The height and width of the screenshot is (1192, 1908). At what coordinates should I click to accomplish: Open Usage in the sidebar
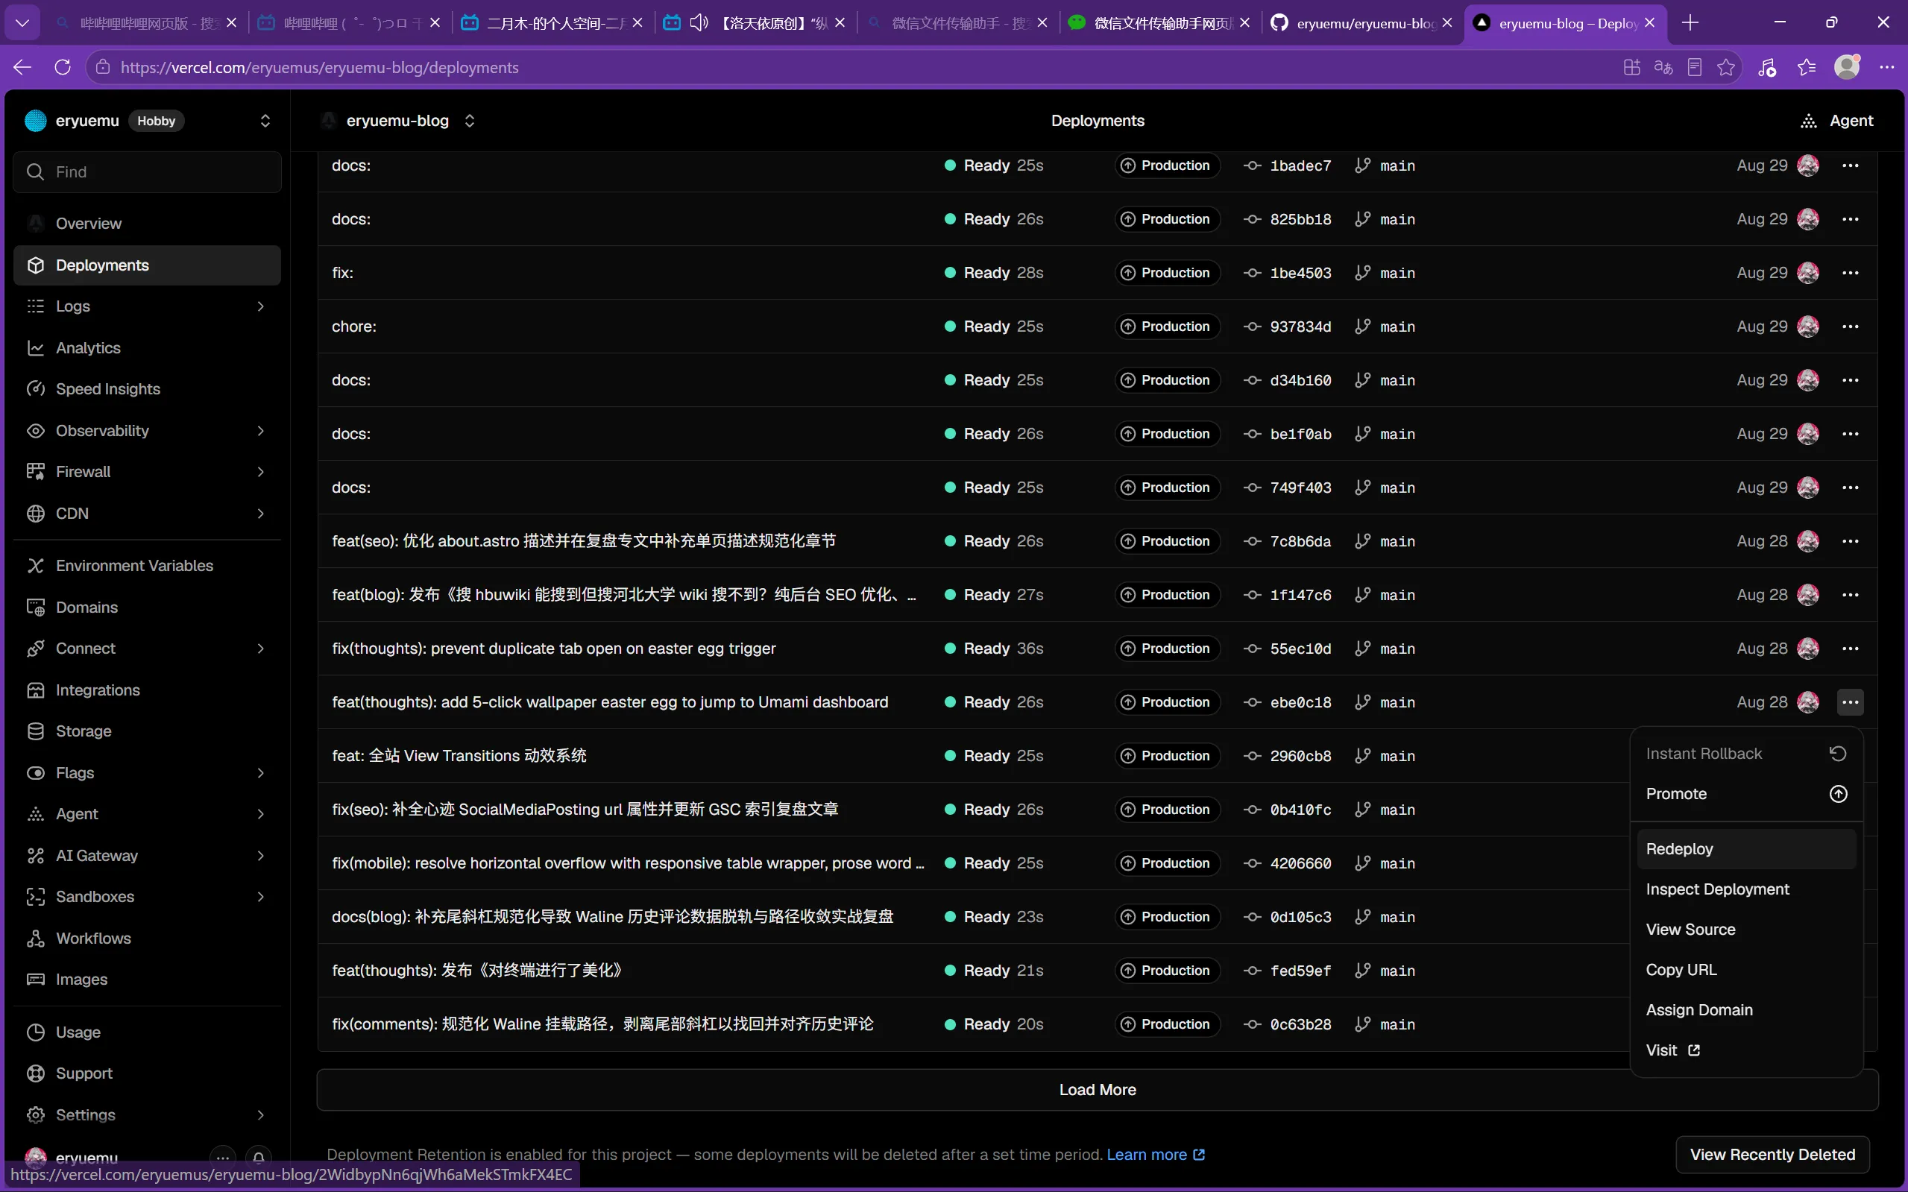click(147, 1032)
